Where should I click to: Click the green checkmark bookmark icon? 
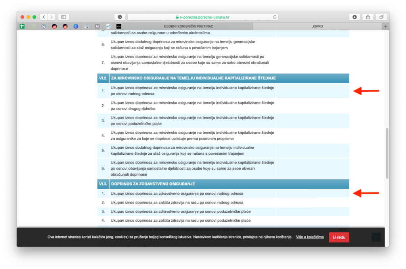click(x=33, y=26)
